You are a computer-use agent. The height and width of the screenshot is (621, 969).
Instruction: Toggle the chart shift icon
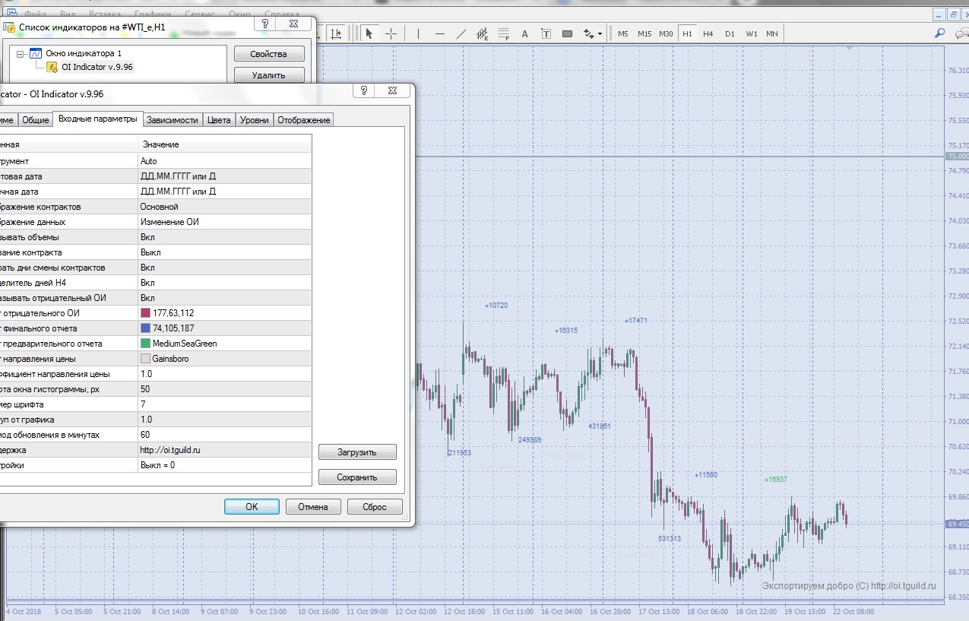coord(336,33)
